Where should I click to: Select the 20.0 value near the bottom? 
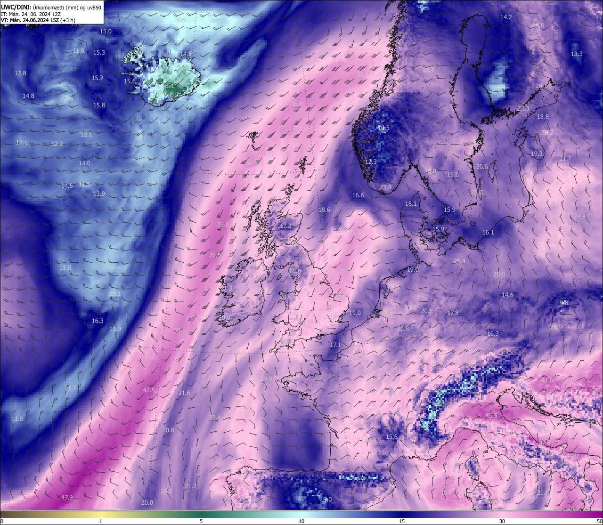(x=147, y=503)
